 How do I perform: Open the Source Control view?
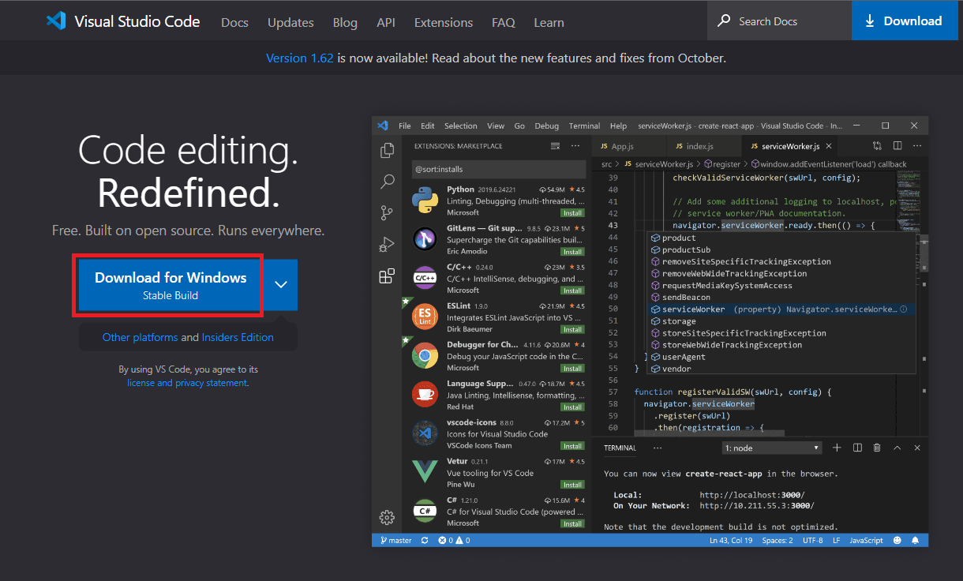tap(387, 212)
